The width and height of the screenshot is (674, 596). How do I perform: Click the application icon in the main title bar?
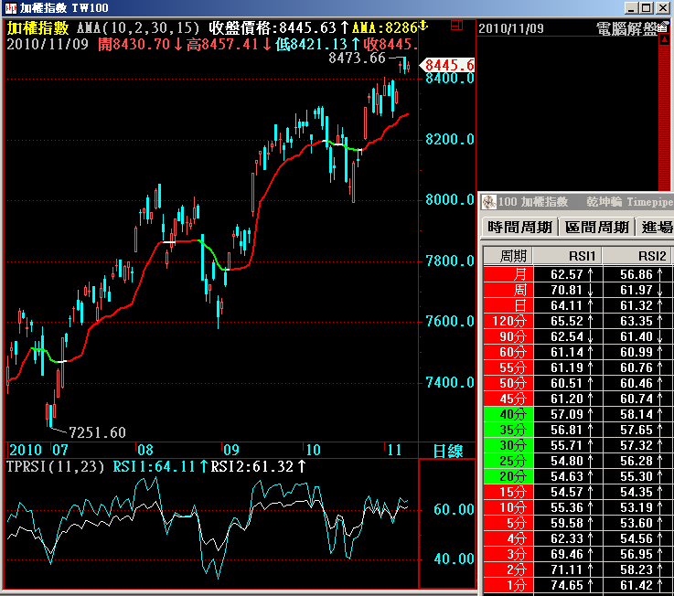point(10,8)
